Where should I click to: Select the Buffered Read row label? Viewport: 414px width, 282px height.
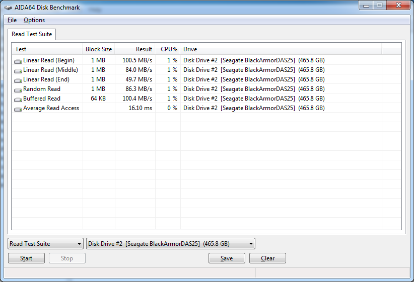42,99
